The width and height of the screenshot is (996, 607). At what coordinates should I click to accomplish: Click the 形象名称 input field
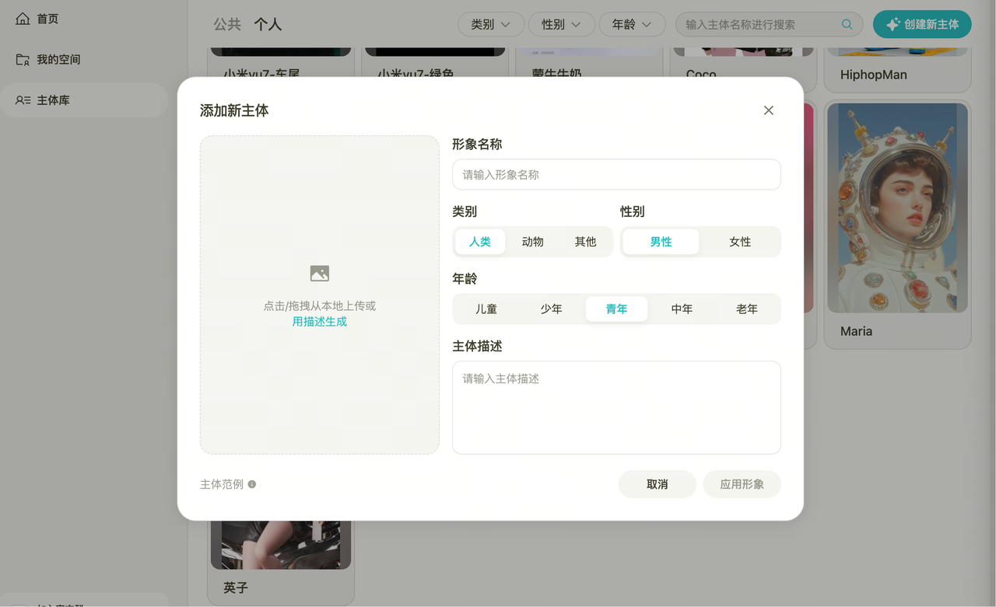pos(615,175)
